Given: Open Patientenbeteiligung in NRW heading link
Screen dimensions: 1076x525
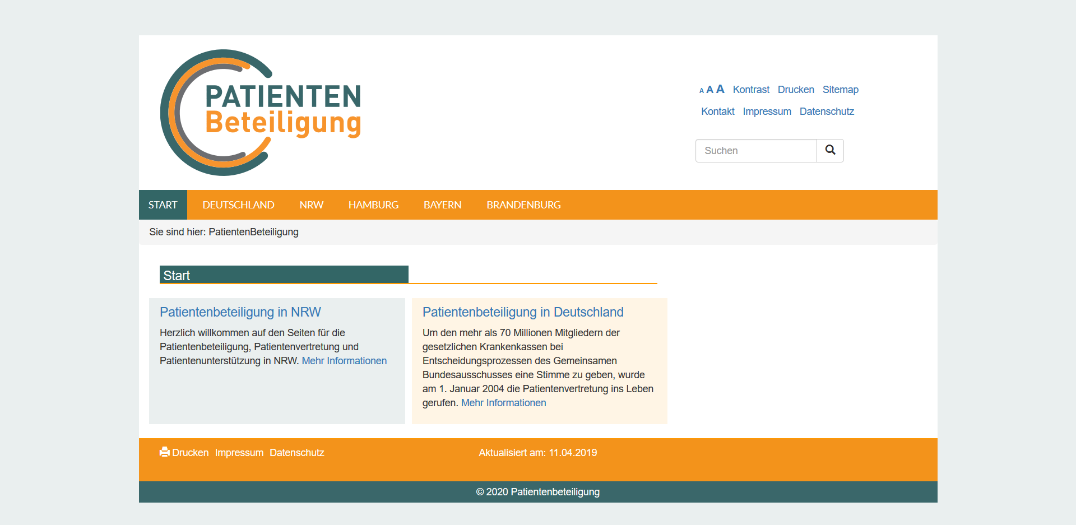Looking at the screenshot, I should tap(240, 312).
